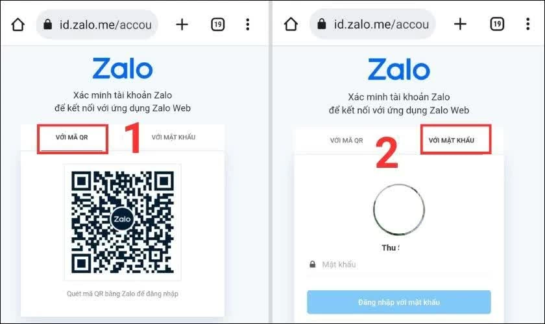Image resolution: width=545 pixels, height=324 pixels.
Task: Open three-dot browser menu in right screen
Action: click(527, 24)
